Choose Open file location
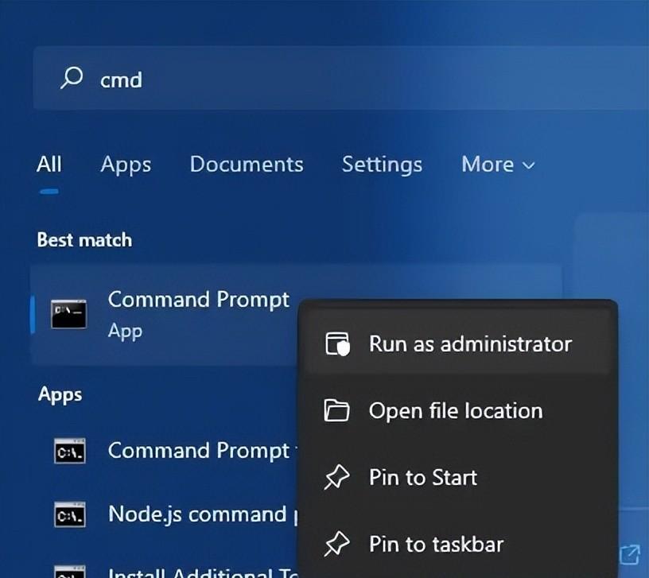This screenshot has height=578, width=649. point(458,411)
